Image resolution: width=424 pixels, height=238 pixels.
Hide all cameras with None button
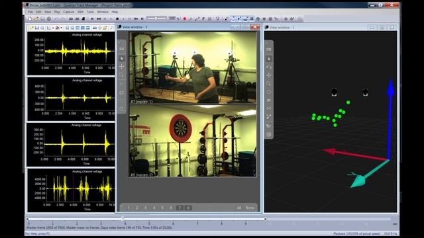(250, 208)
